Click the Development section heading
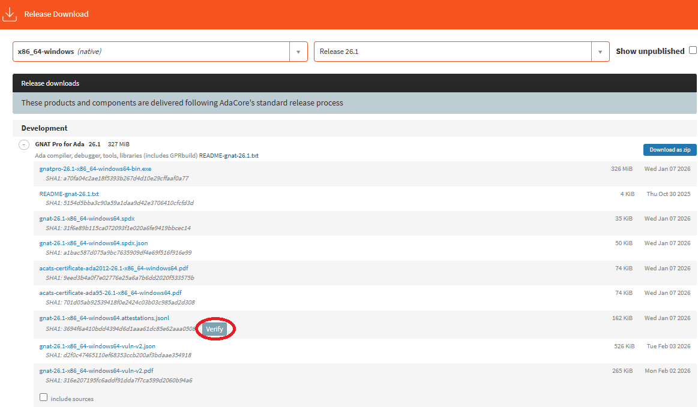The width and height of the screenshot is (698, 407). pos(44,128)
